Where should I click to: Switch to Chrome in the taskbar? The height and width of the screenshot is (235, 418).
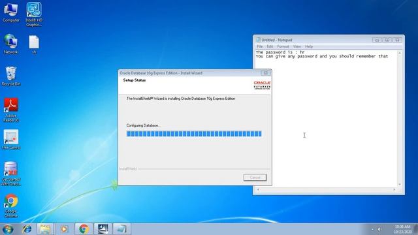tap(84, 229)
